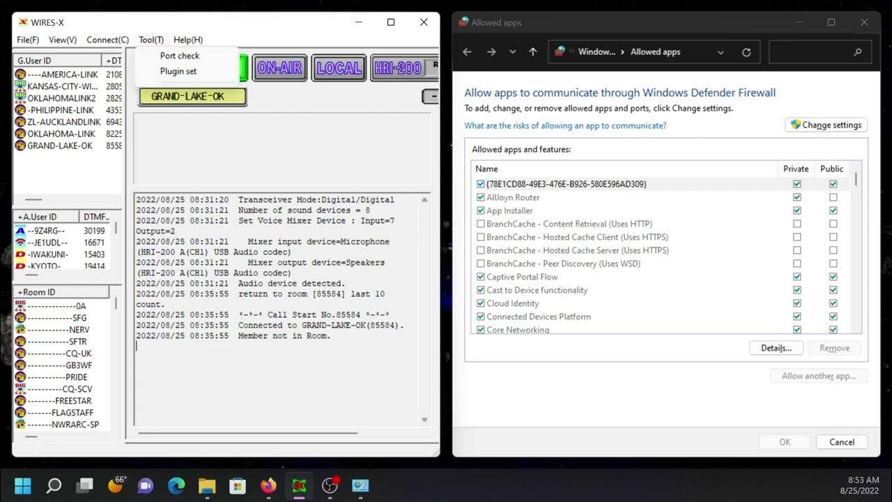Click Cancel in Allowed apps window
Image resolution: width=892 pixels, height=502 pixels.
[x=842, y=442]
